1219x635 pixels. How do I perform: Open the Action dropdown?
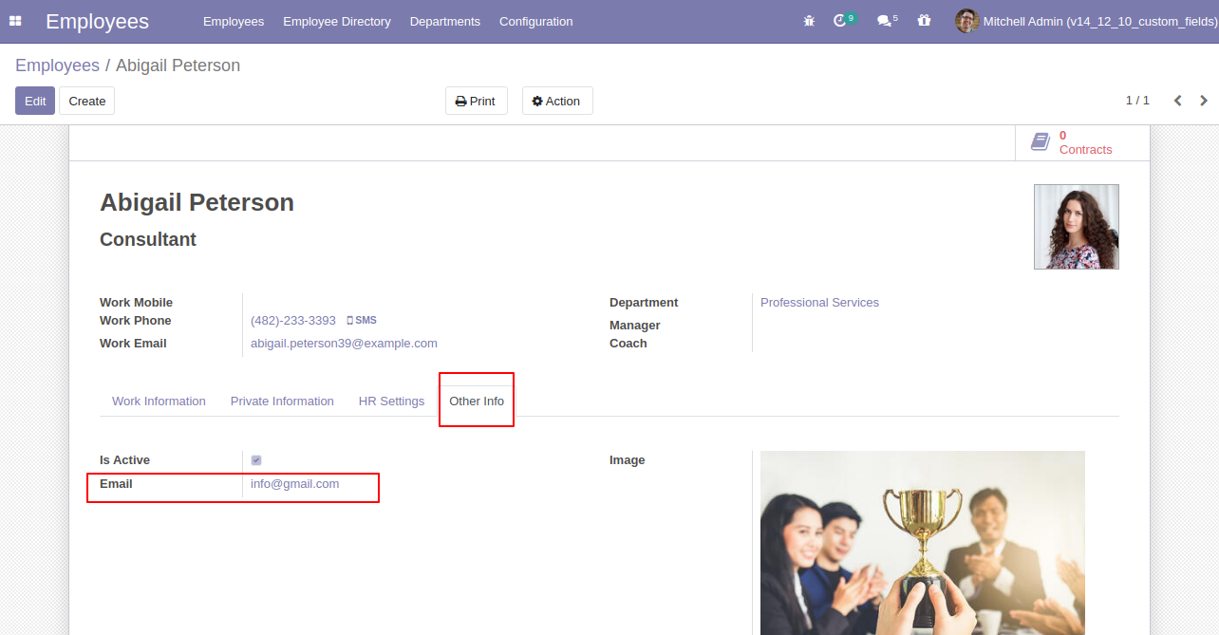click(557, 101)
